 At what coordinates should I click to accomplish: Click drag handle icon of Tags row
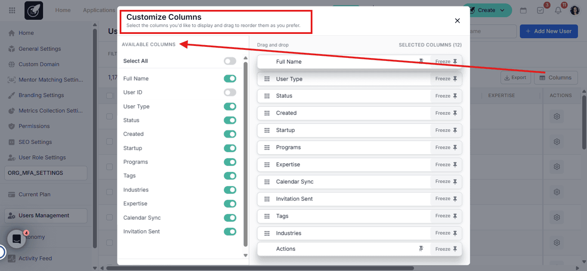click(267, 216)
